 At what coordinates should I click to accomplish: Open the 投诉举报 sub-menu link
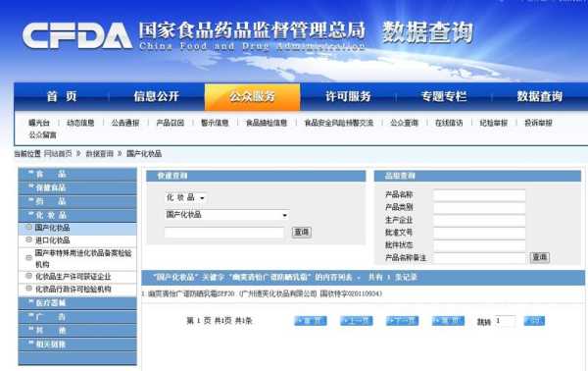[538, 123]
